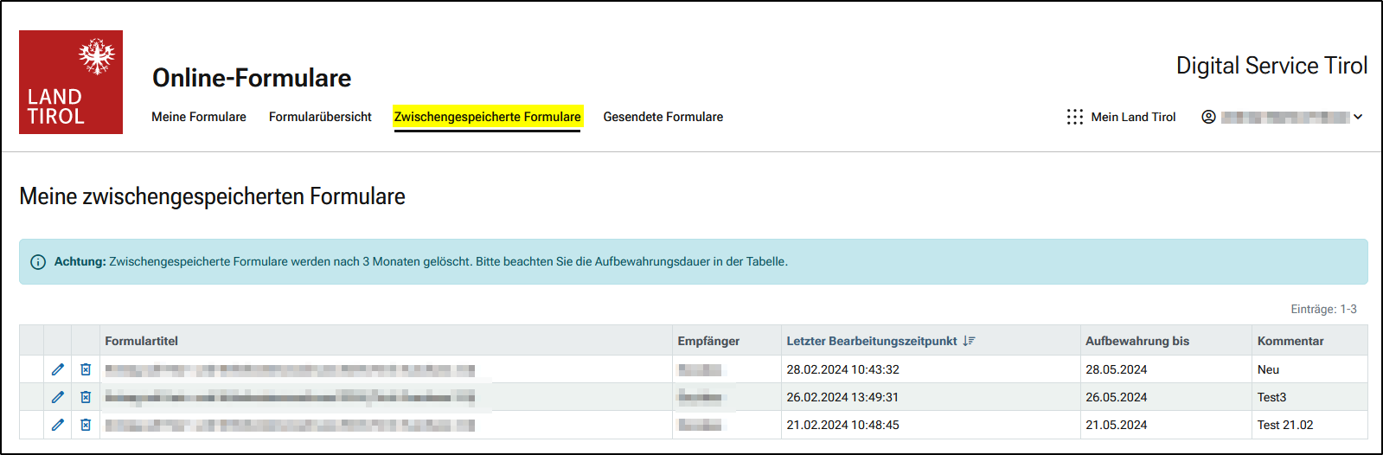Click pencil icon for the Test 21.02 form
1383x455 pixels.
point(58,425)
